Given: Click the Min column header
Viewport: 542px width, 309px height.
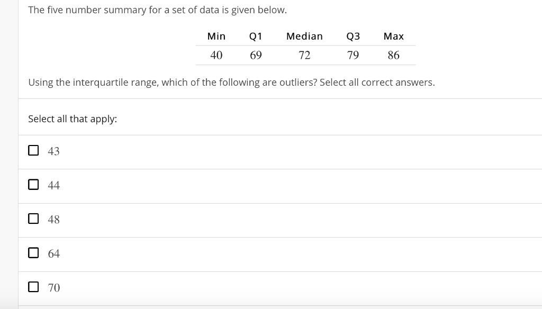Looking at the screenshot, I should (x=216, y=37).
